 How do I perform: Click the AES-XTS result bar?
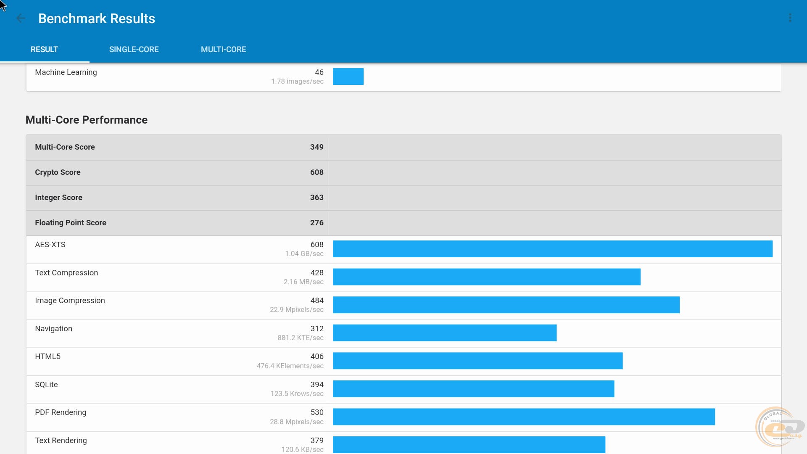[552, 249]
